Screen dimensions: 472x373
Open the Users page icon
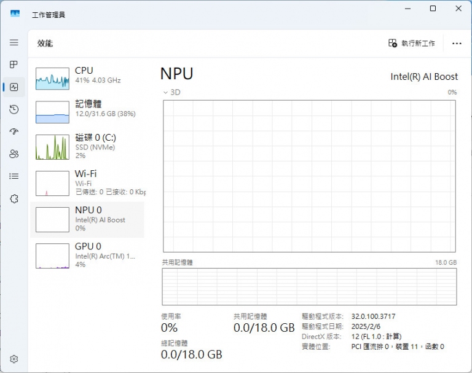coord(14,154)
